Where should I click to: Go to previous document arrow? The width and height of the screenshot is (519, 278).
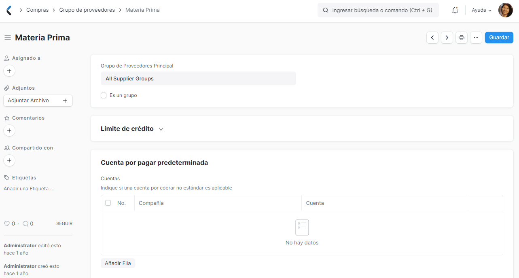pos(432,38)
